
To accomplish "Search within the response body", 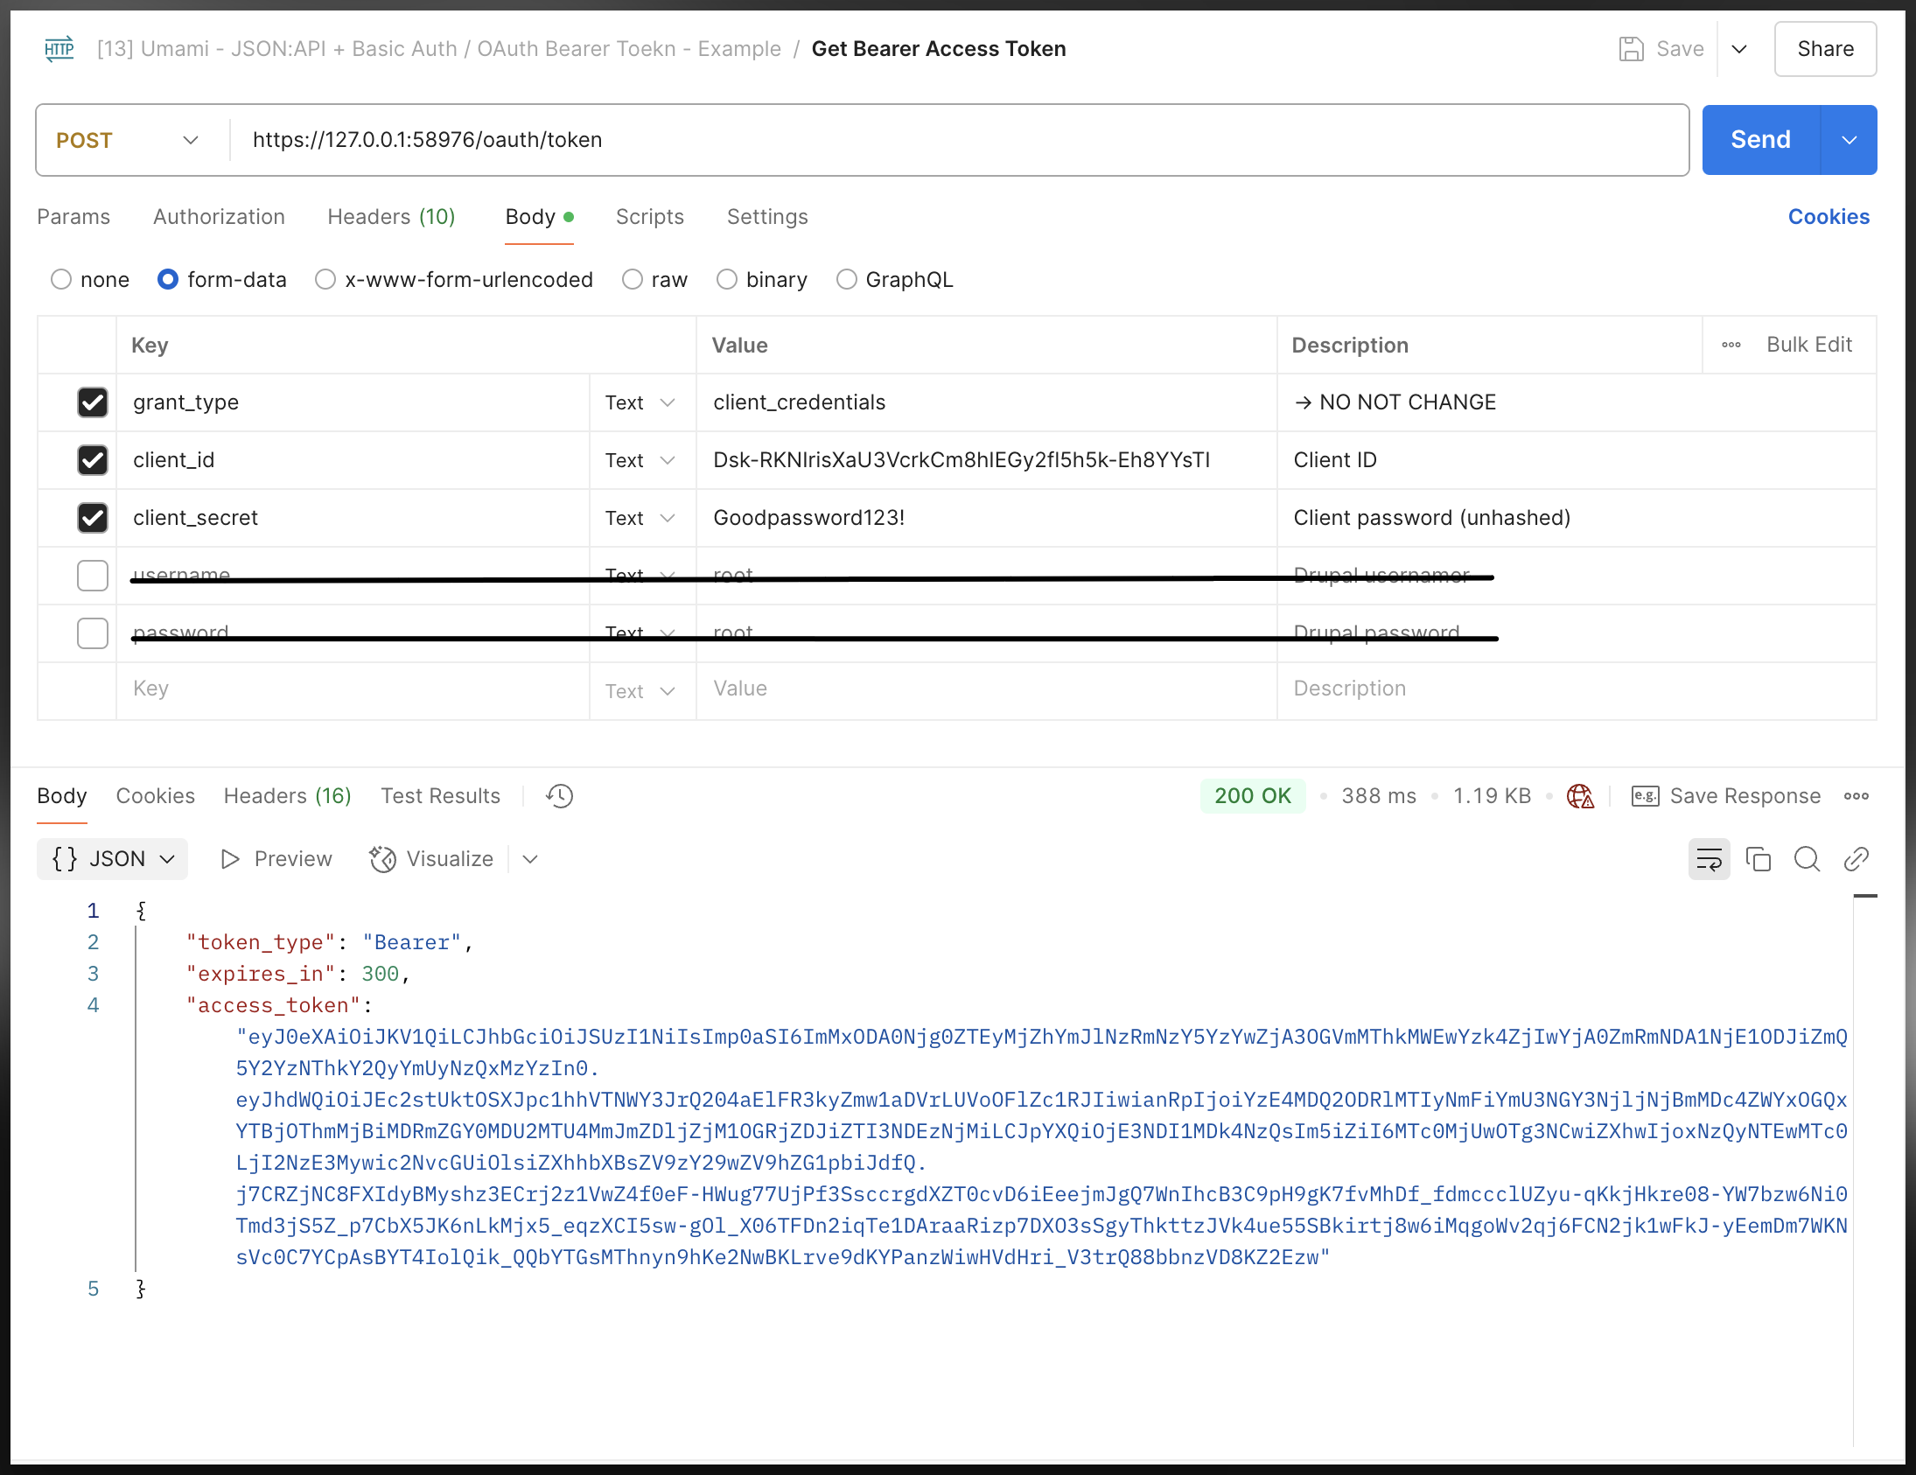I will [1807, 859].
